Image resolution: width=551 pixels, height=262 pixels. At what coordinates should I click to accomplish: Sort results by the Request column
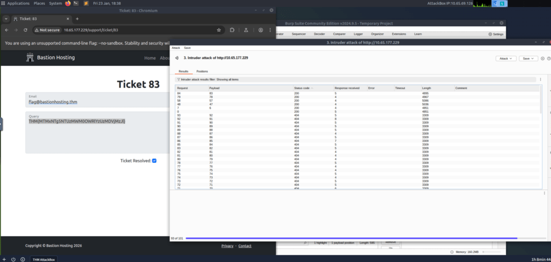click(192, 88)
